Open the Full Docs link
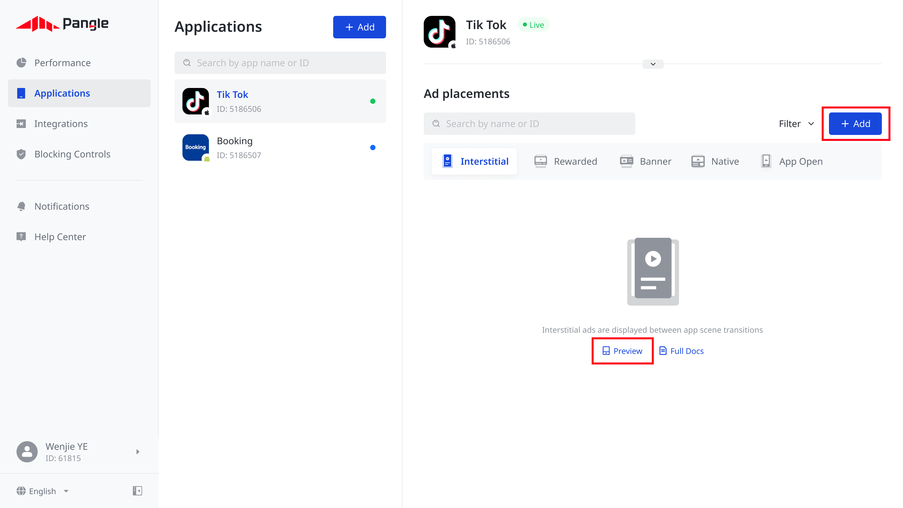 pos(681,351)
